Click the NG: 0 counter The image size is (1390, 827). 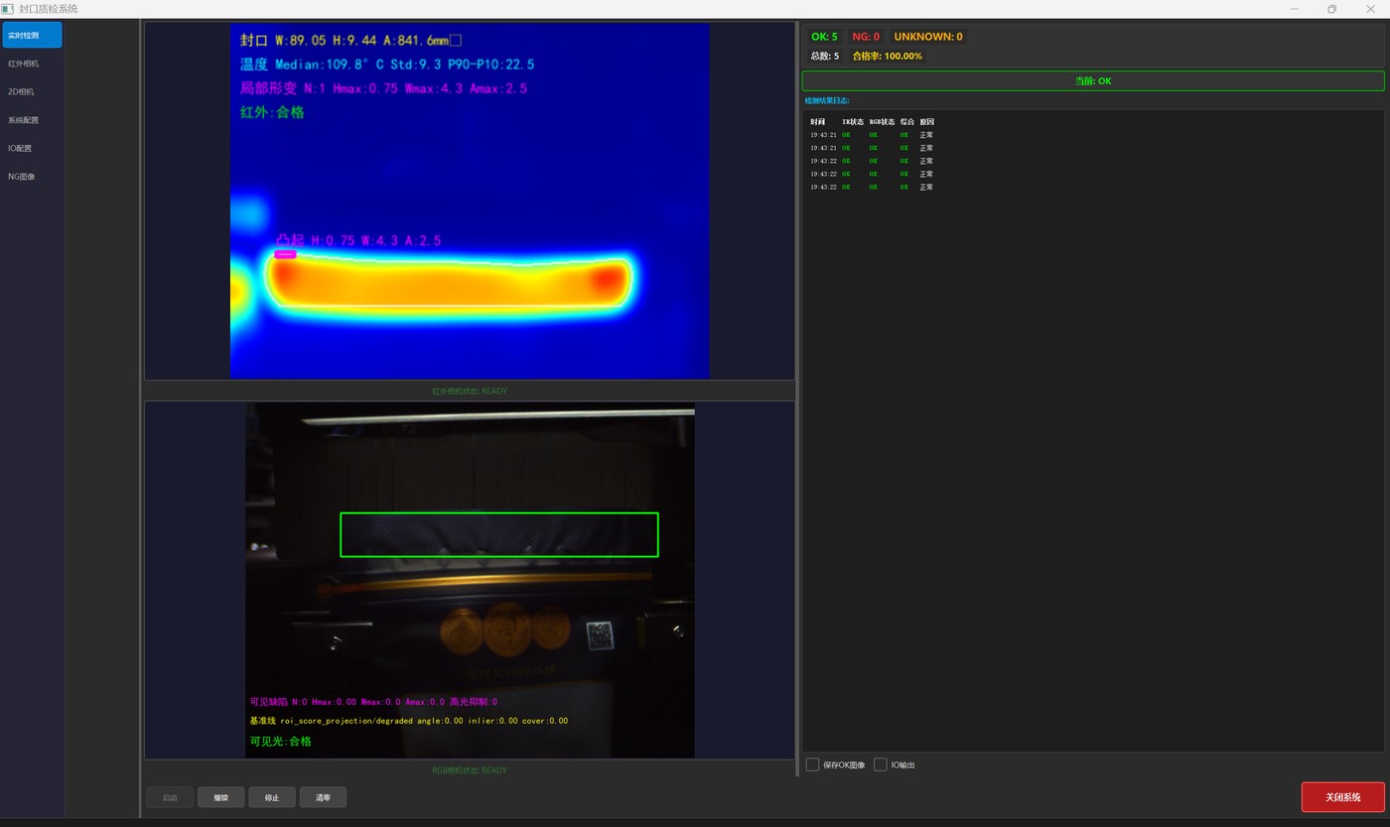point(866,37)
